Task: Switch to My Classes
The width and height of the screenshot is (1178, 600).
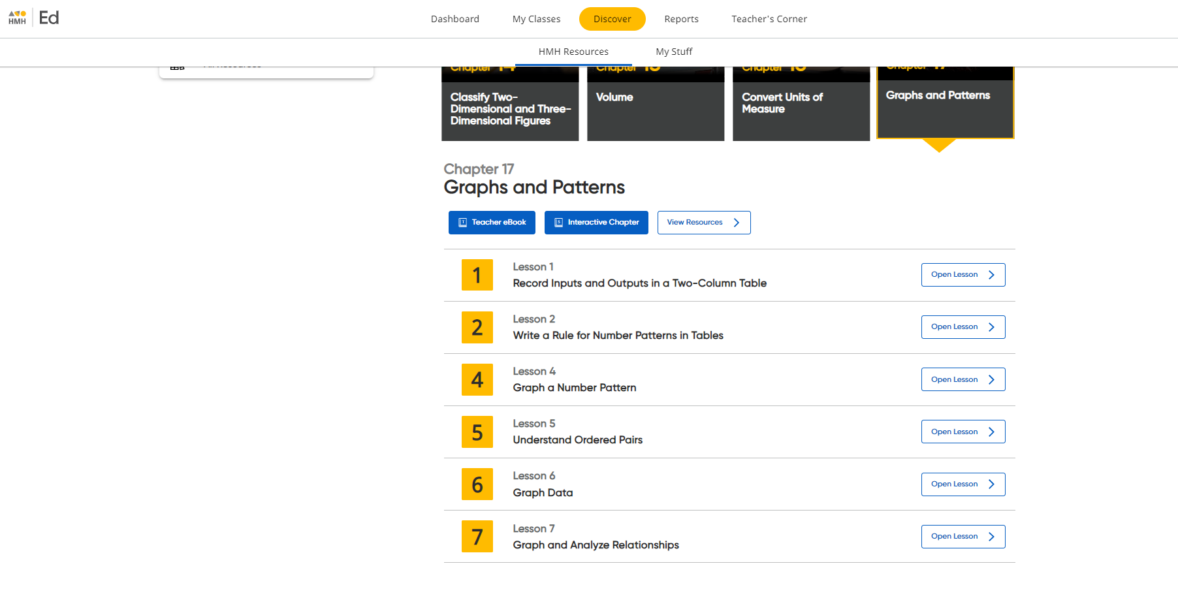Action: [x=536, y=19]
